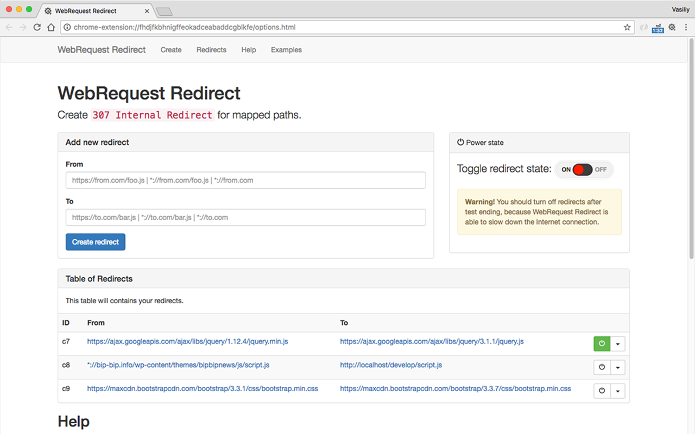
Task: Click the Create redirect button
Action: 96,242
